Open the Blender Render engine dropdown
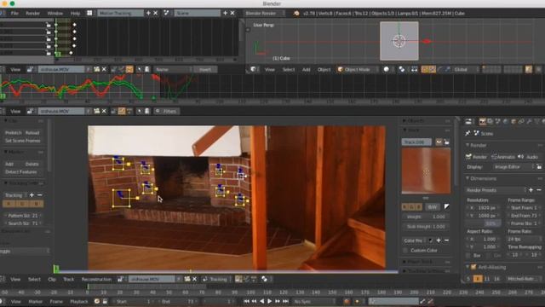The image size is (545, 307). 264,14
